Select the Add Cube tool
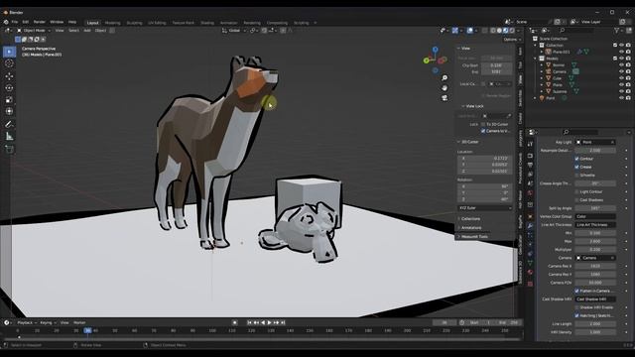The image size is (635, 357). [x=9, y=150]
